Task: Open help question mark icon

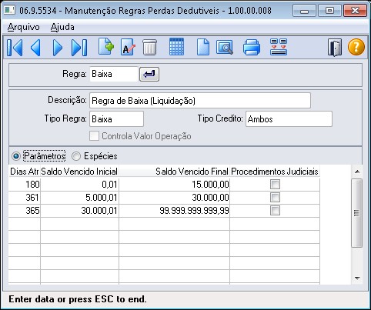Action: pos(356,47)
